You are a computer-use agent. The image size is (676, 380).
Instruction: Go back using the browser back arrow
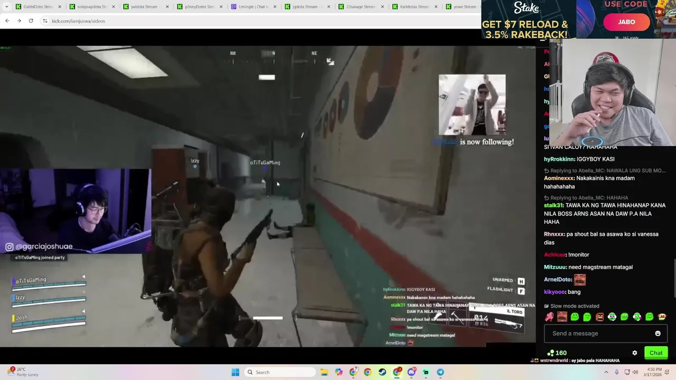point(7,21)
